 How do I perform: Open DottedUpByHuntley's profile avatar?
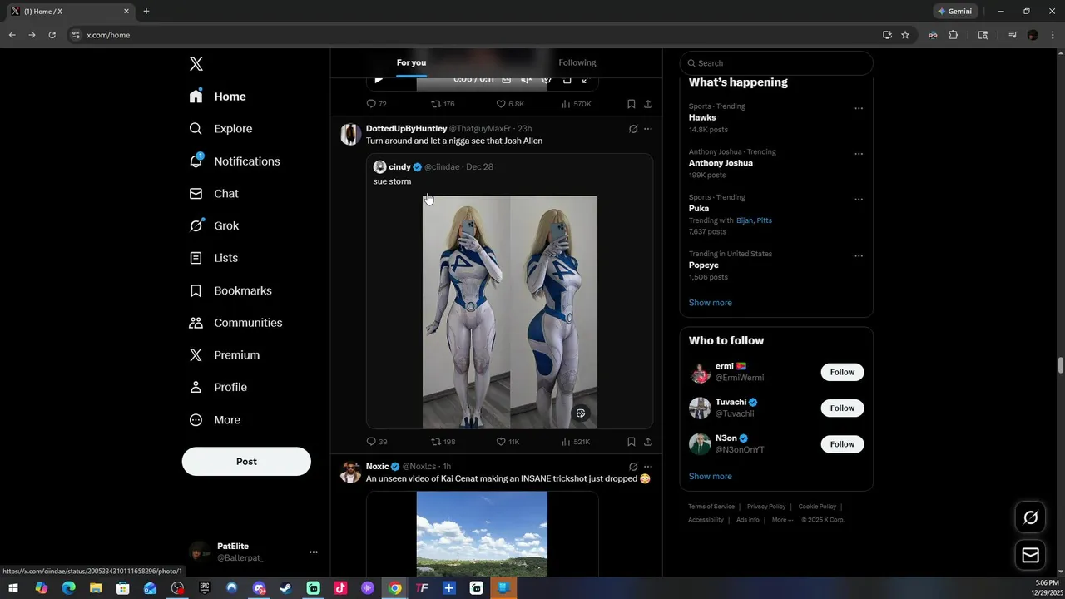[350, 134]
